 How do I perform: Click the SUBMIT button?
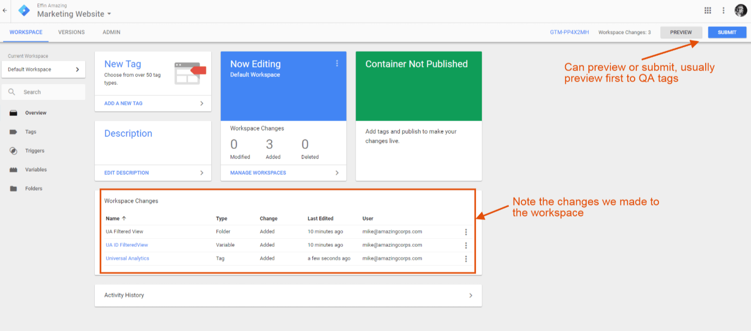727,32
